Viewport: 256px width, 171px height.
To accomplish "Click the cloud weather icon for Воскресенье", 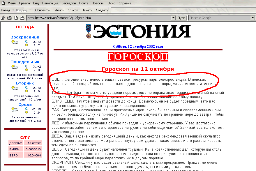I will 15,43.
